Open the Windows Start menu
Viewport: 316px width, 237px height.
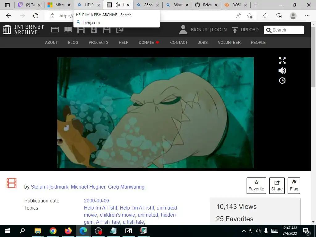click(7, 231)
